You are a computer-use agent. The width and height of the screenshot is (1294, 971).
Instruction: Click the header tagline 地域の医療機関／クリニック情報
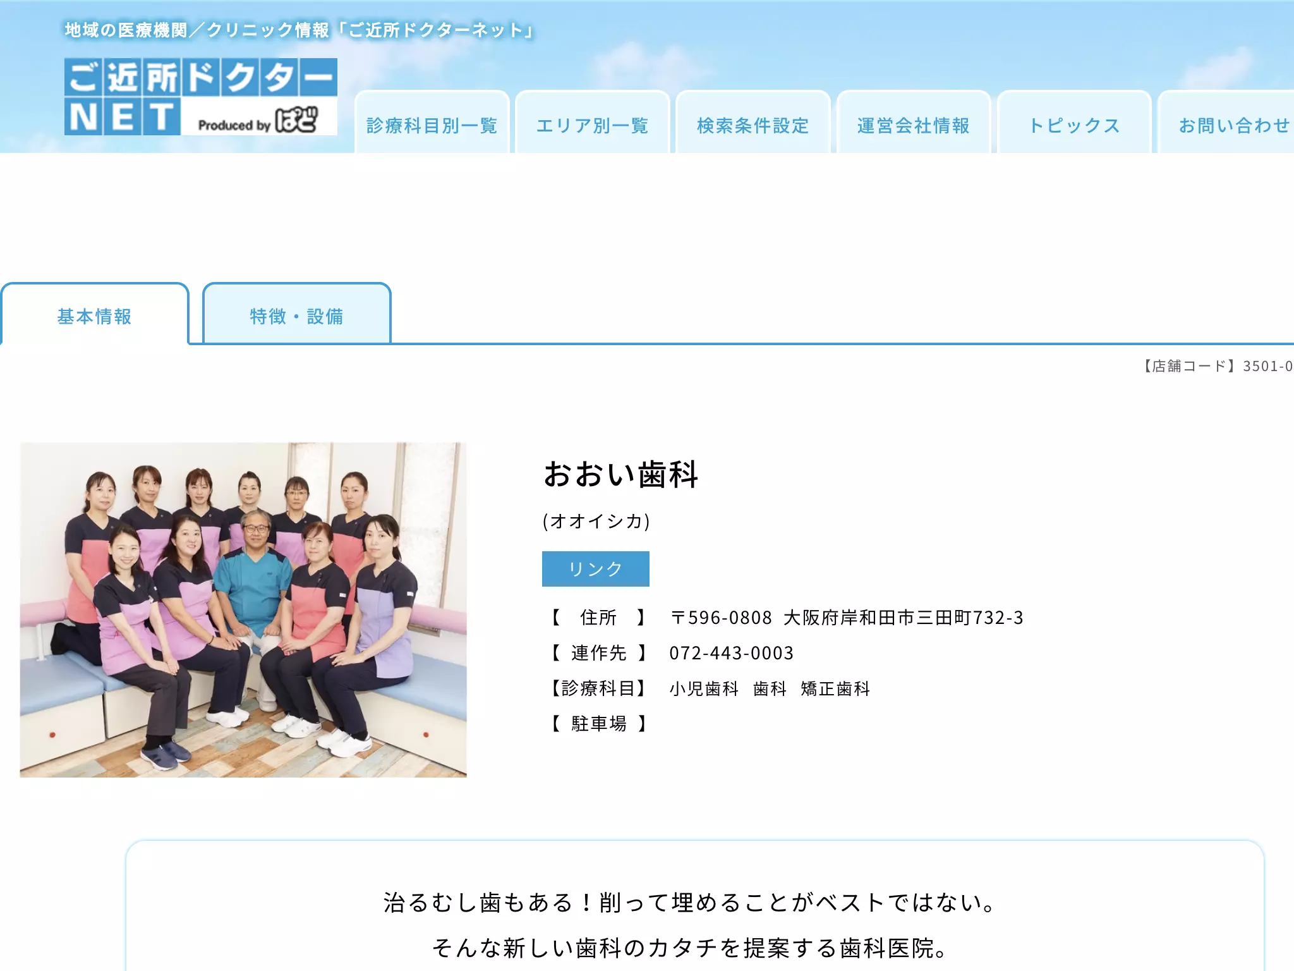[197, 30]
